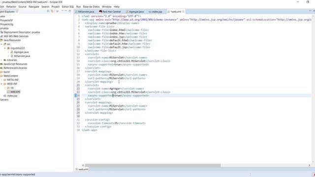Open the Window menu
The image size is (315, 177).
[x=106, y=6]
